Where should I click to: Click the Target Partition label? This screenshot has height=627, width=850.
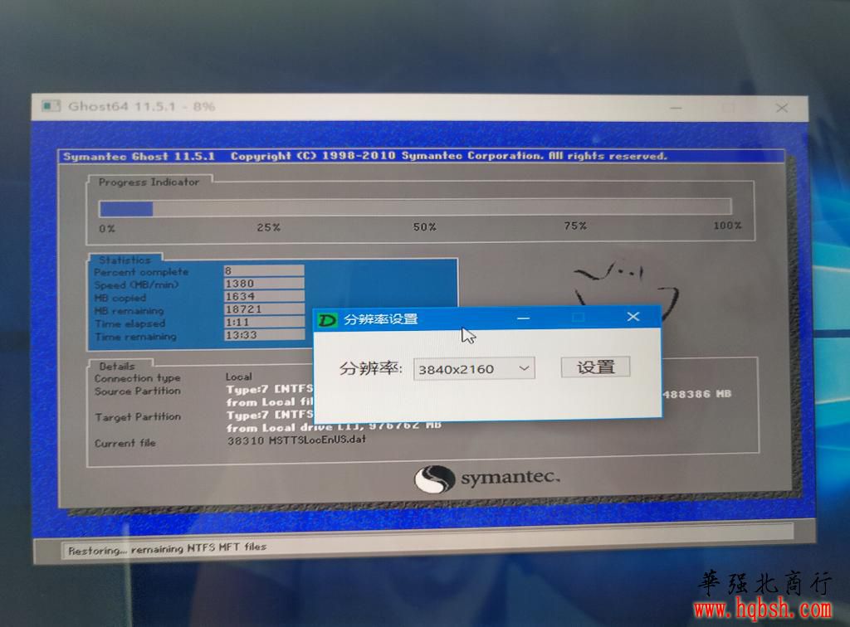click(x=138, y=417)
